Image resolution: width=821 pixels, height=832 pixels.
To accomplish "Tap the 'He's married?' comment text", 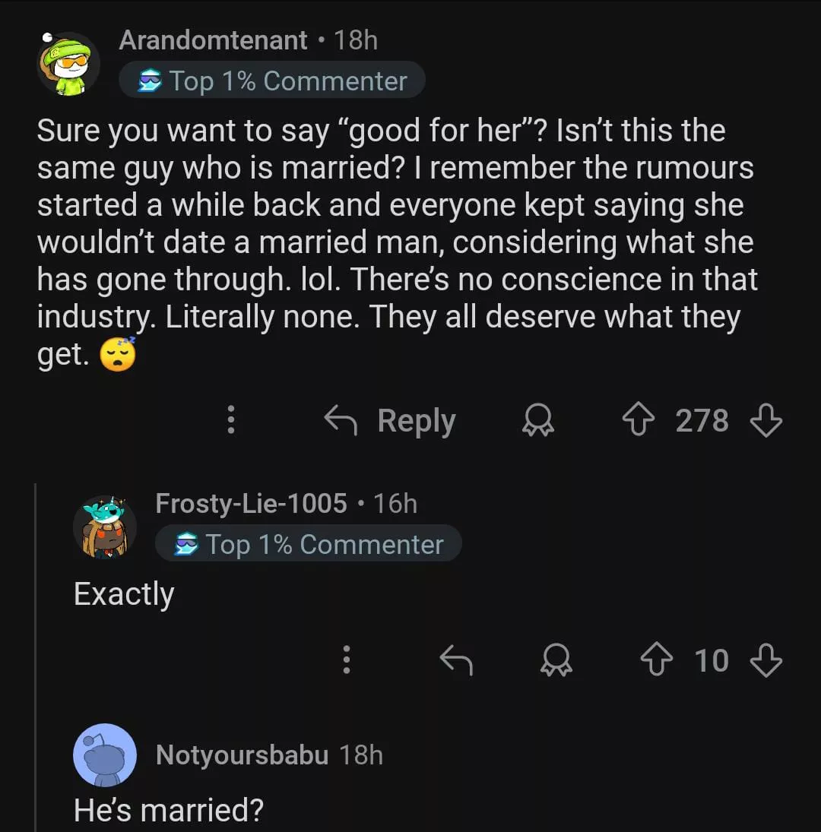I will pyautogui.click(x=168, y=810).
